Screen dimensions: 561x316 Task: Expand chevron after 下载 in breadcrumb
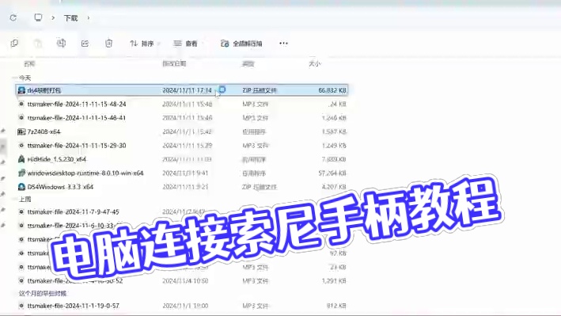point(88,17)
